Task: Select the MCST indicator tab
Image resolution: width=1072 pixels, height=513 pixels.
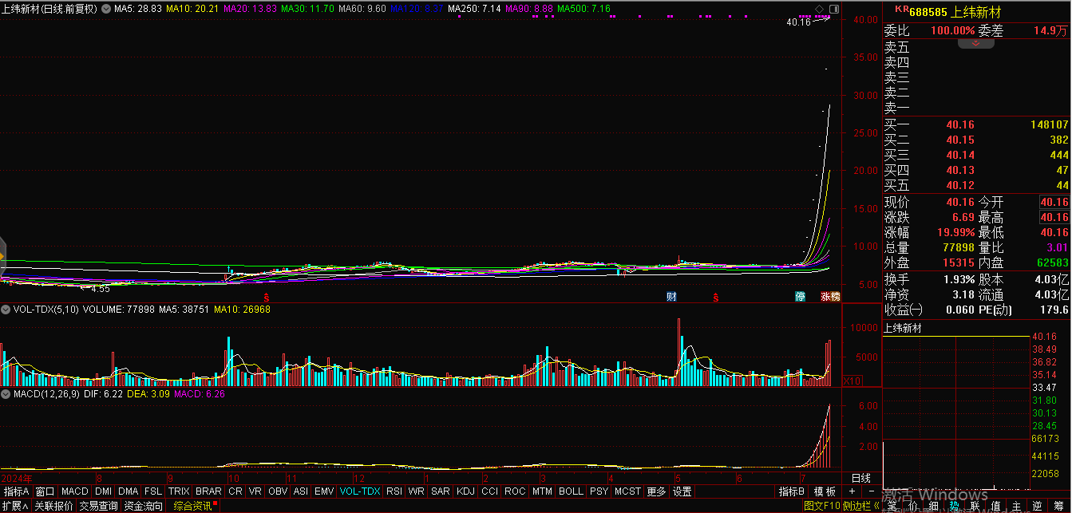Action: [627, 491]
